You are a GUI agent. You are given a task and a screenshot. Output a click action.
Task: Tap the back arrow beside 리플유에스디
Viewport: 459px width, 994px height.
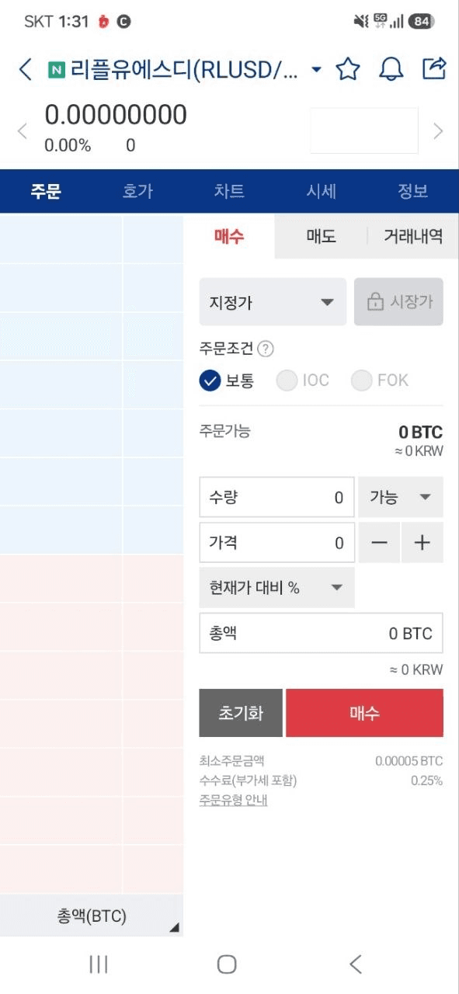[26, 69]
